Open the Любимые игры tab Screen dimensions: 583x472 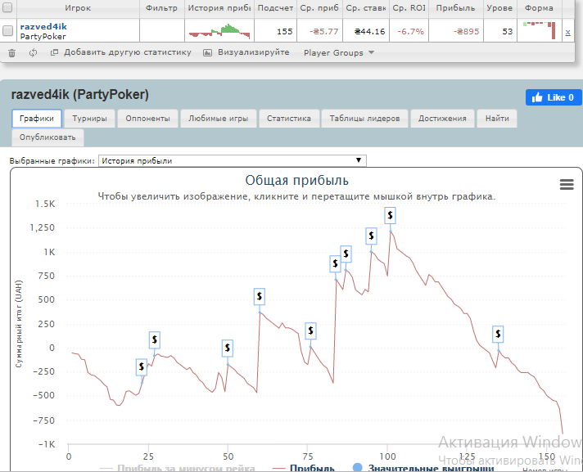point(219,119)
